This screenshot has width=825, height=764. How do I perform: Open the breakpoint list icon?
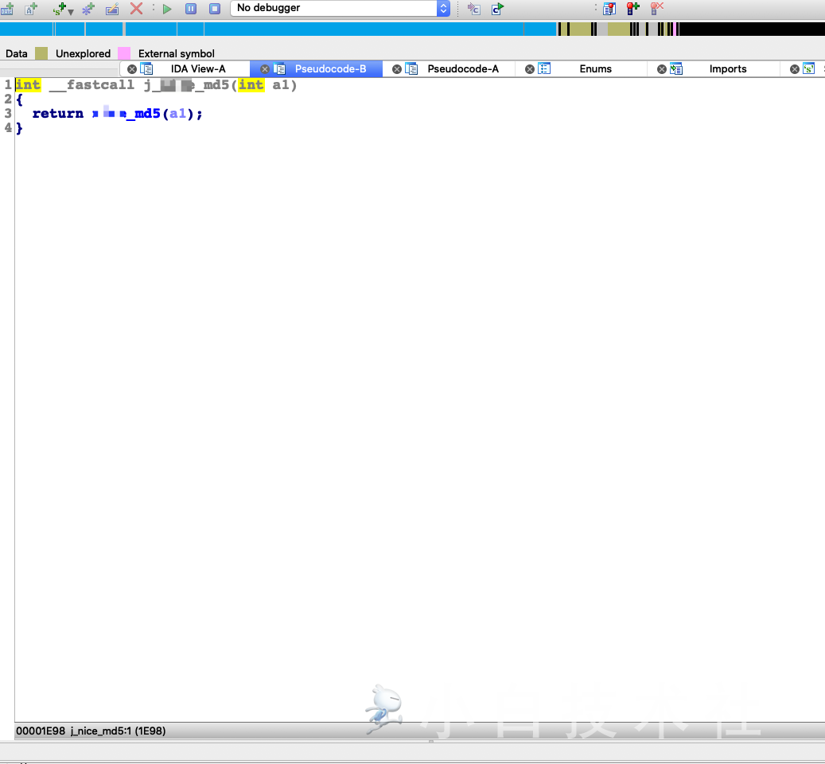pyautogui.click(x=609, y=9)
